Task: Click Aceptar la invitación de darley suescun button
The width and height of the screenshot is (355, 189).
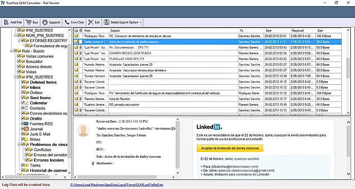Action: tap(230, 148)
